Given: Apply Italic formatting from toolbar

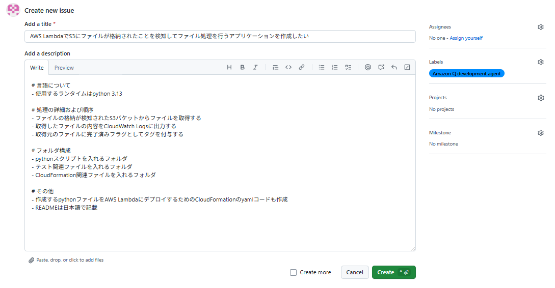Looking at the screenshot, I should pyautogui.click(x=255, y=67).
